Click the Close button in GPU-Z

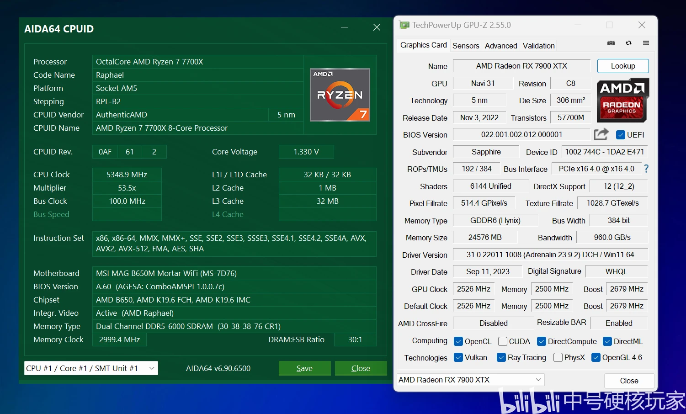[629, 381]
